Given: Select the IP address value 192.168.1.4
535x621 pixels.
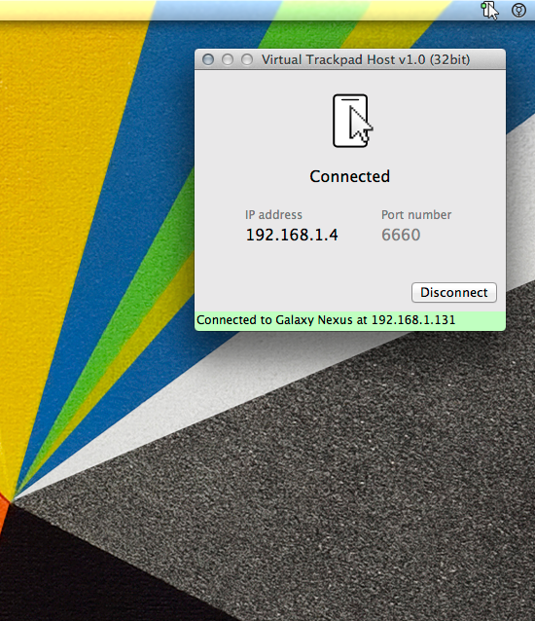Looking at the screenshot, I should click(x=292, y=235).
